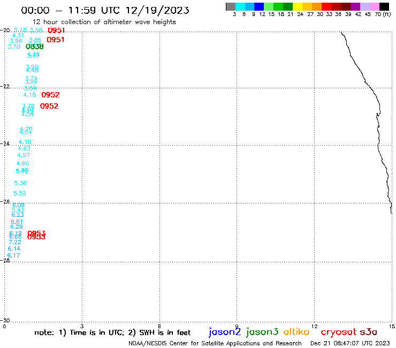Click the wave height value '3.70'
The width and height of the screenshot is (396, 348).
14,47
